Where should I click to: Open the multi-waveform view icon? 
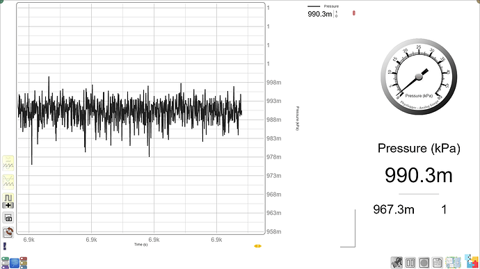[x=8, y=163]
